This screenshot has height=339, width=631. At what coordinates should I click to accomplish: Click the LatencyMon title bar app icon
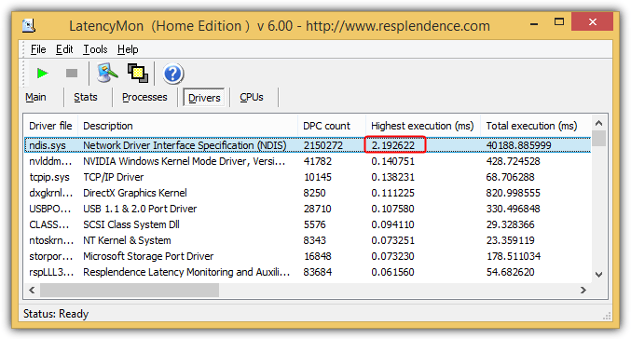point(29,26)
